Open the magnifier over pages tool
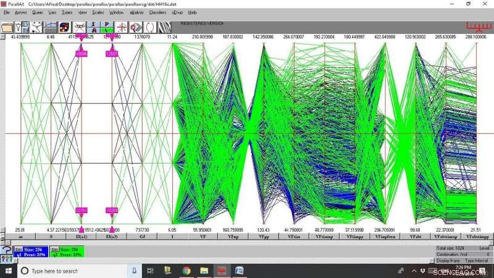The image size is (494, 278). pos(136,27)
